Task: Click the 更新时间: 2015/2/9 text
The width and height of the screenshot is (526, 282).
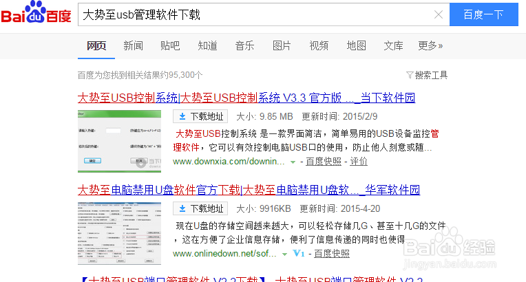Action: pos(339,116)
